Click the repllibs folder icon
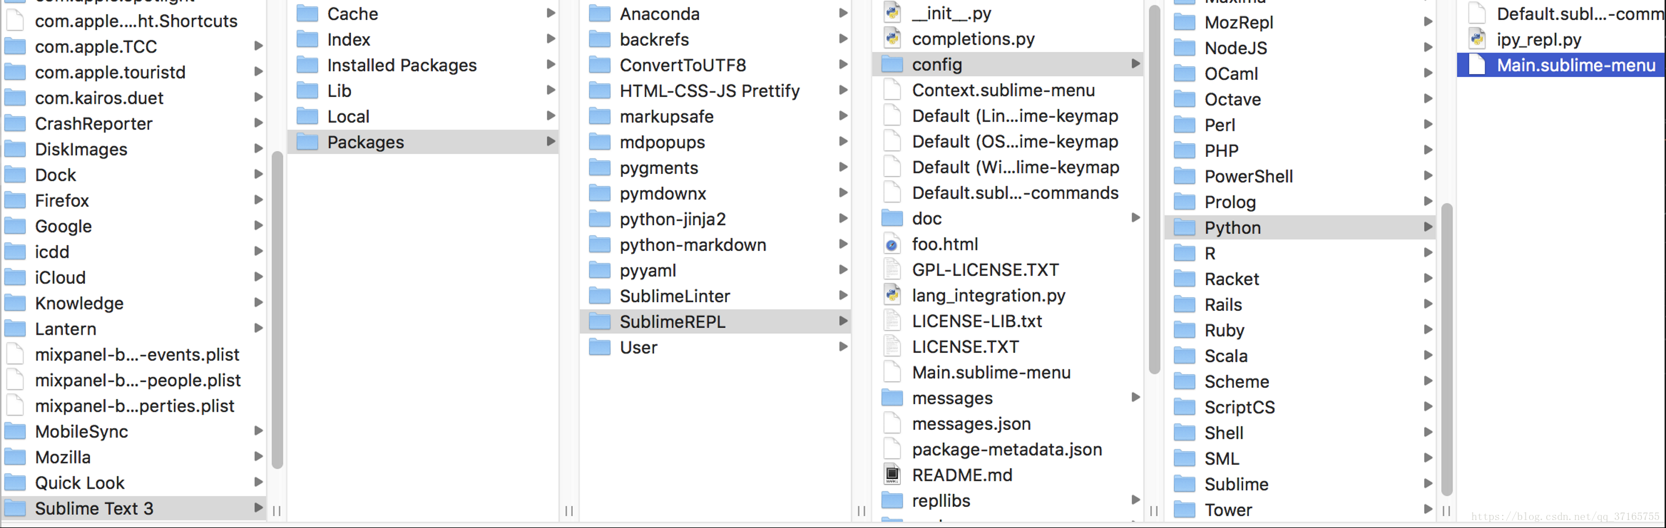1666x528 pixels. pos(892,500)
